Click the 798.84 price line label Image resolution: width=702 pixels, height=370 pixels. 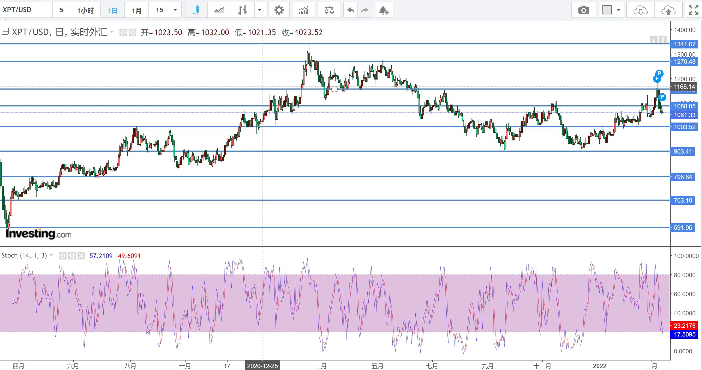(683, 177)
